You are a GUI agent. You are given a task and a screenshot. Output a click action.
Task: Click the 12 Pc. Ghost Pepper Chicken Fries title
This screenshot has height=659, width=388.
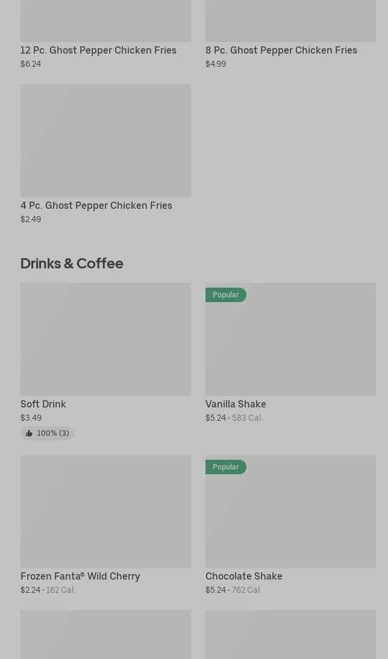[98, 50]
